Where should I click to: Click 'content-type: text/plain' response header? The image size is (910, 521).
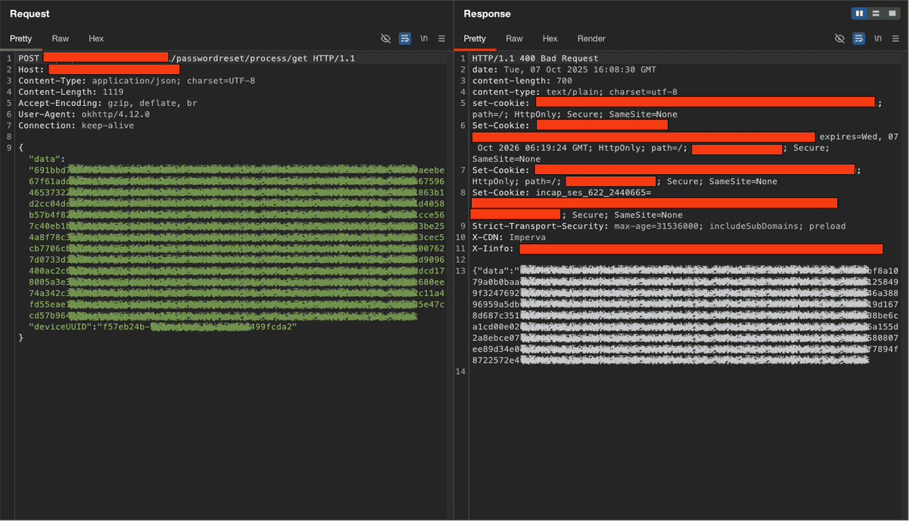(575, 92)
